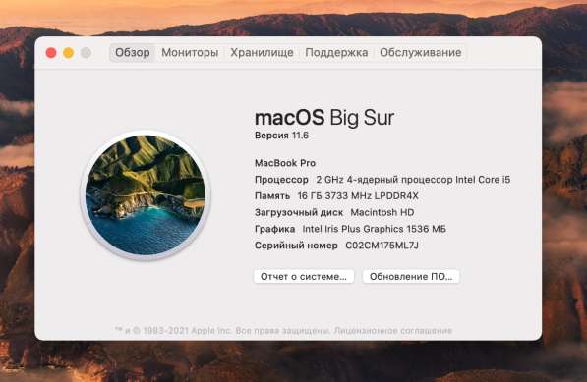Open the Обслуживание tab
Image resolution: width=587 pixels, height=382 pixels.
click(x=421, y=53)
